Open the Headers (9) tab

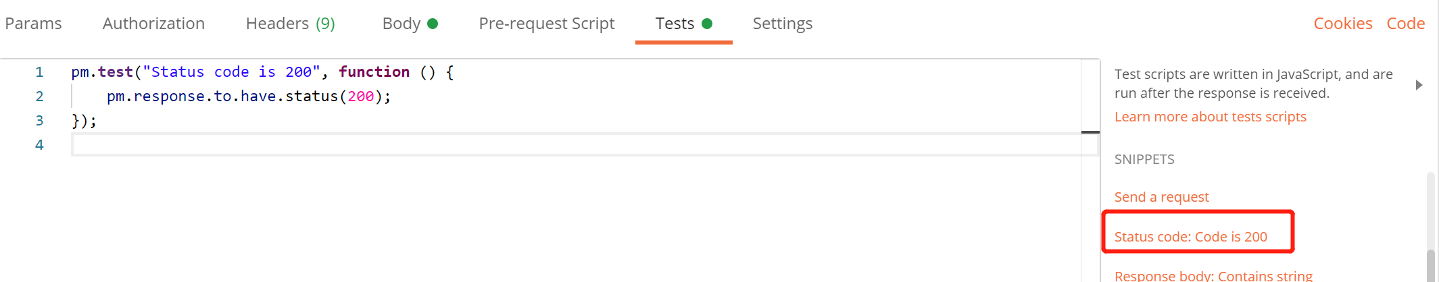[290, 24]
